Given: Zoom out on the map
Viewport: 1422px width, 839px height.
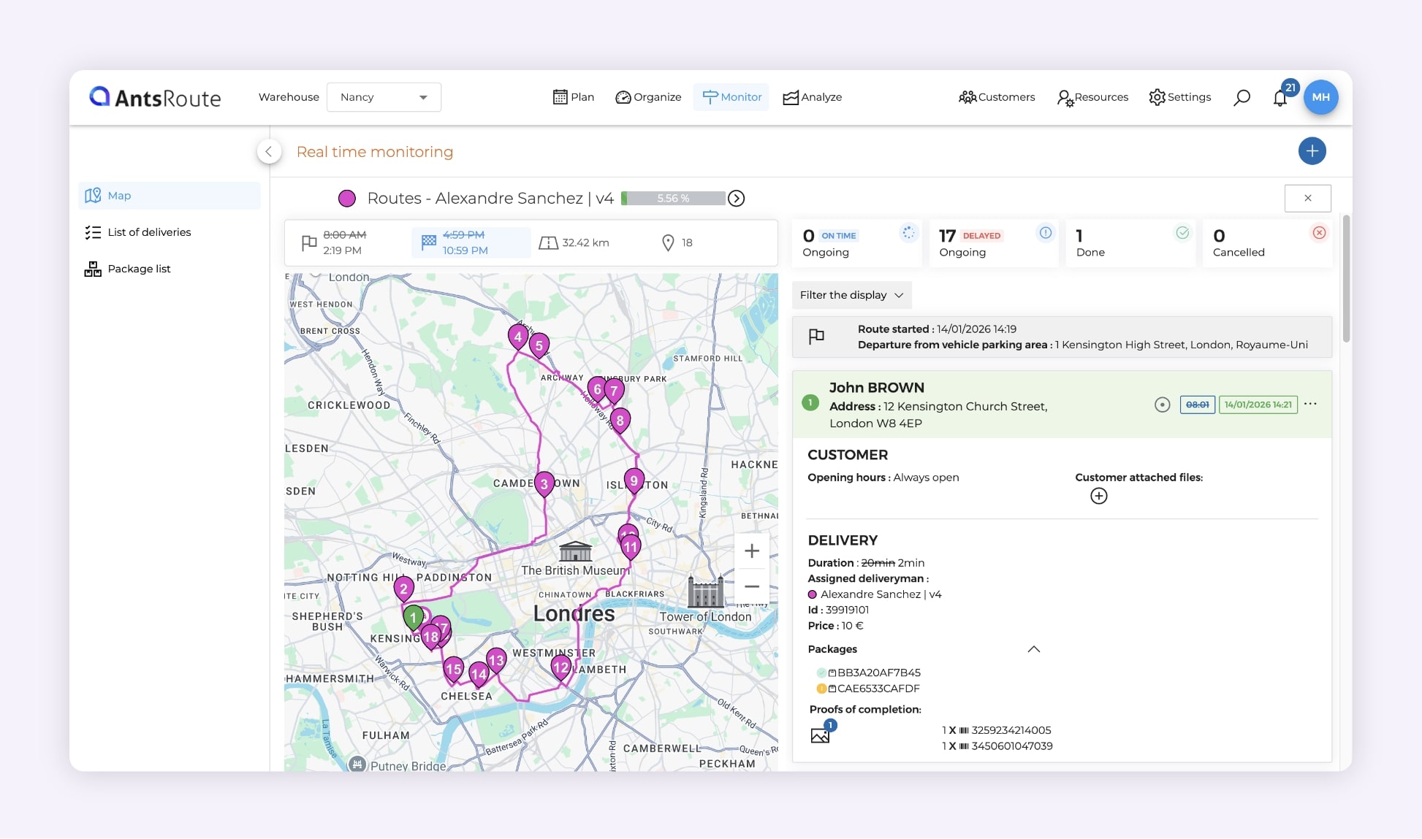Looking at the screenshot, I should 751,586.
